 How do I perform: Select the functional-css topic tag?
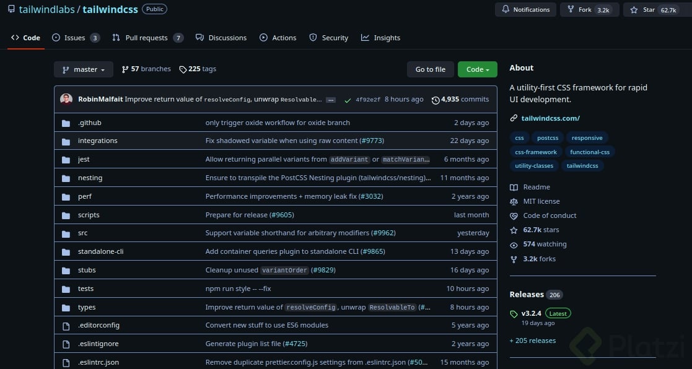coord(590,152)
